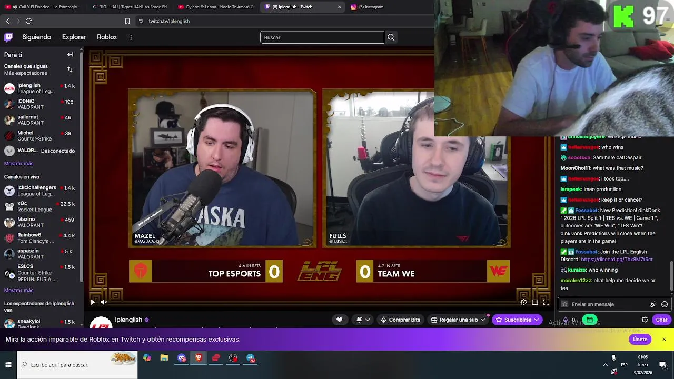The image size is (674, 379).
Task: Toggle theater mode in player
Action: click(535, 302)
